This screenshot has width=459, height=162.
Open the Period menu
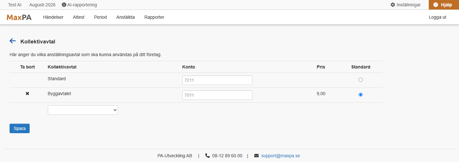tap(100, 17)
